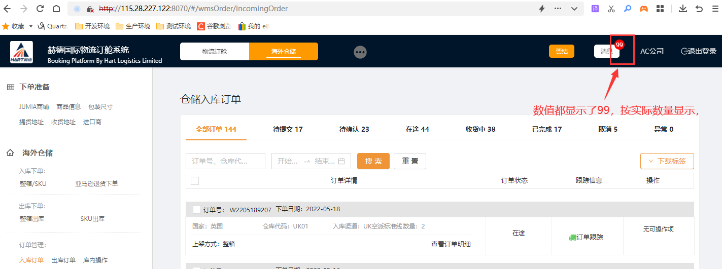Expand the address bar dropdown chevron
The image size is (722, 269).
pyautogui.click(x=574, y=9)
